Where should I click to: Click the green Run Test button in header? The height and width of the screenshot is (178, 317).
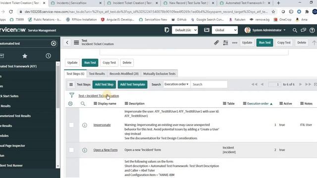point(264,43)
